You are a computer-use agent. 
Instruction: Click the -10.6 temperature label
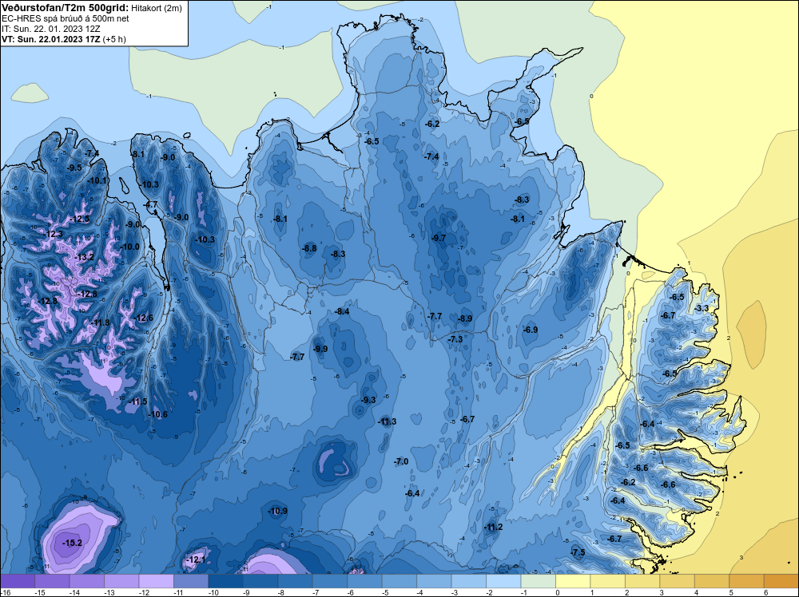point(157,414)
